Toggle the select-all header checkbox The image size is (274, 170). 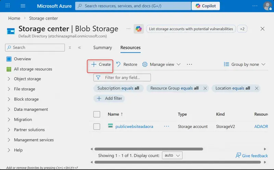tap(97, 114)
